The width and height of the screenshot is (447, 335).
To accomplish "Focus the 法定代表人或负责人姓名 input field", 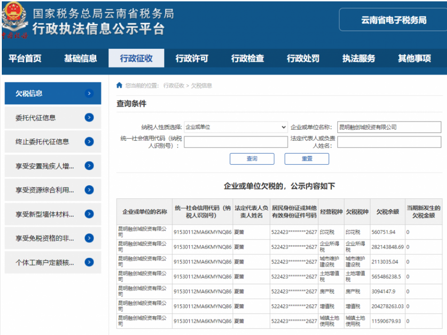I will (x=389, y=142).
